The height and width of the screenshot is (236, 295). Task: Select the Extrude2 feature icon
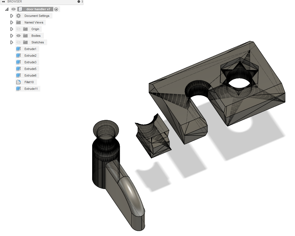(x=18, y=56)
